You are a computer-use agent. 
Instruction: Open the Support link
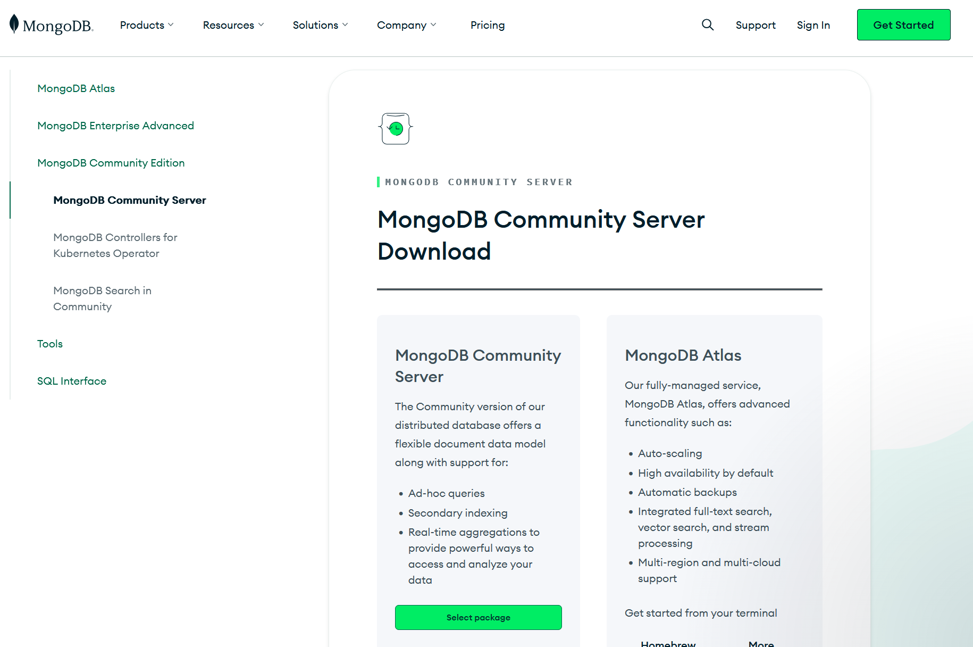coord(755,25)
